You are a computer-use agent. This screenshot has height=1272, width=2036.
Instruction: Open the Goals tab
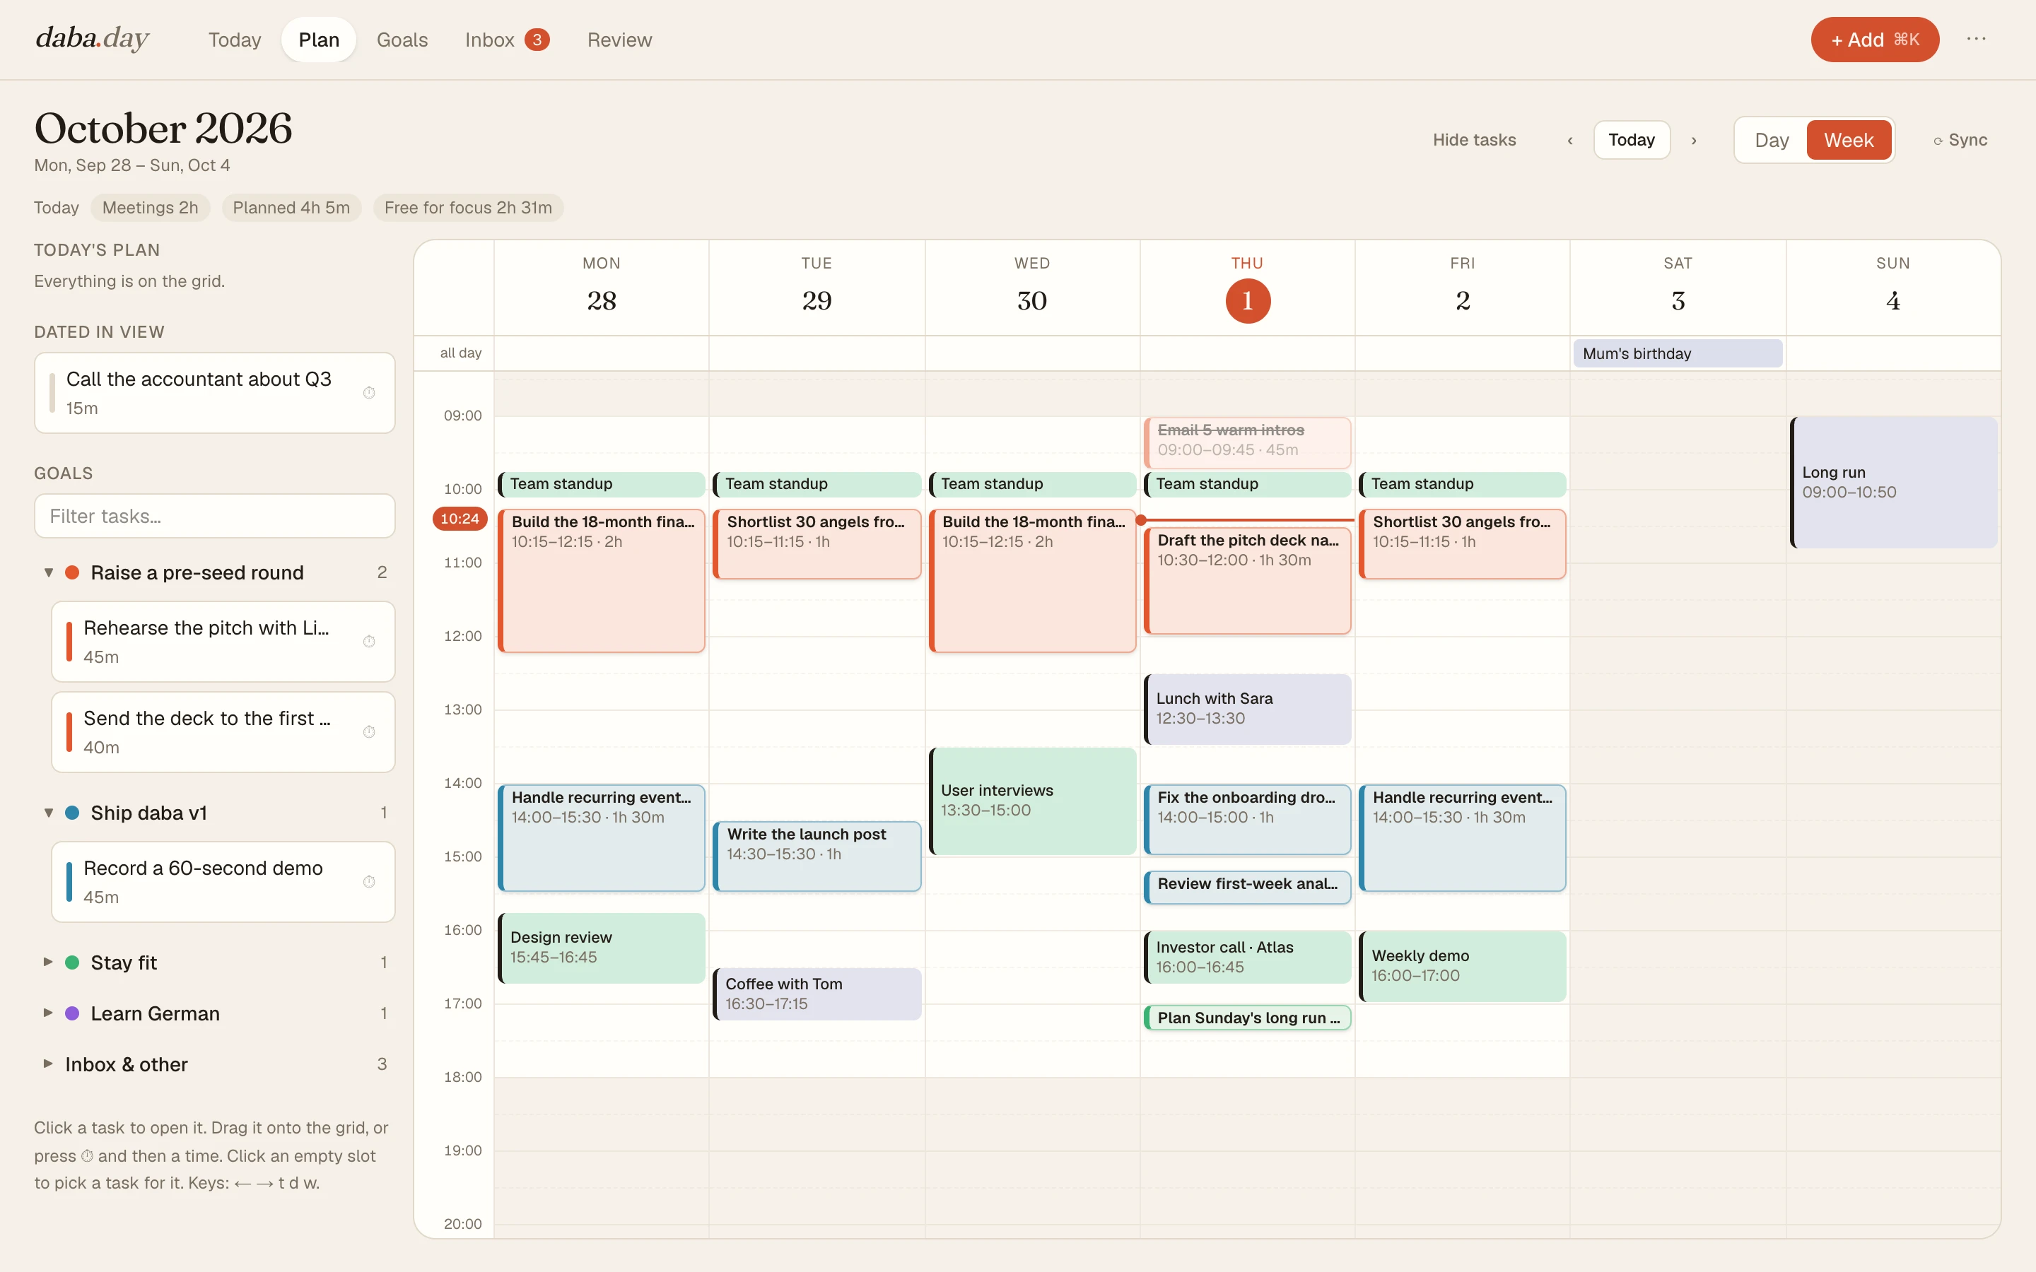tap(402, 40)
